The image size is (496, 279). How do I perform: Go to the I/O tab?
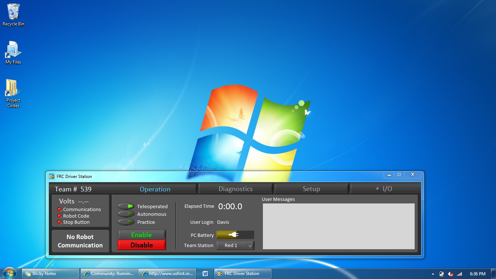[385, 189]
